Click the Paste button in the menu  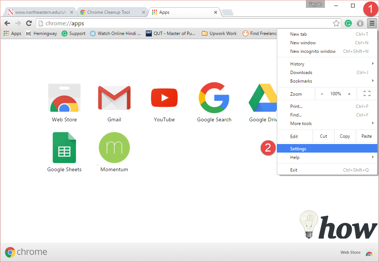pyautogui.click(x=367, y=136)
